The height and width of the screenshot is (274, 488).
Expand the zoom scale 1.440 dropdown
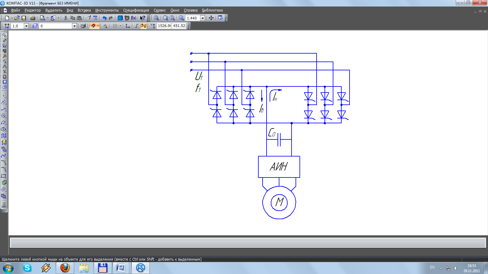[x=203, y=18]
